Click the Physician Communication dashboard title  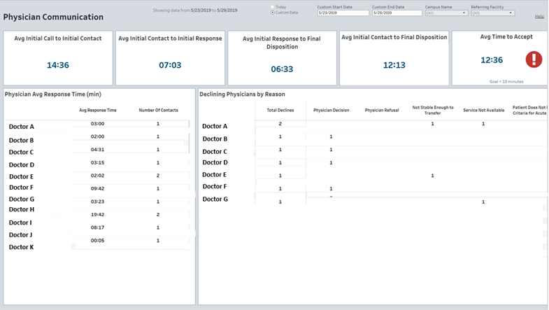(53, 17)
